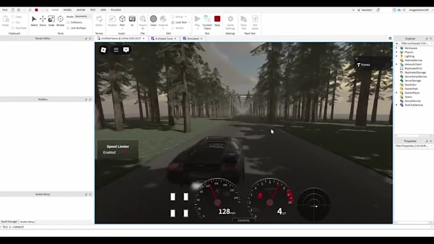Switch to the Simulated document tab
Image resolution: width=434 pixels, height=244 pixels.
point(193,39)
